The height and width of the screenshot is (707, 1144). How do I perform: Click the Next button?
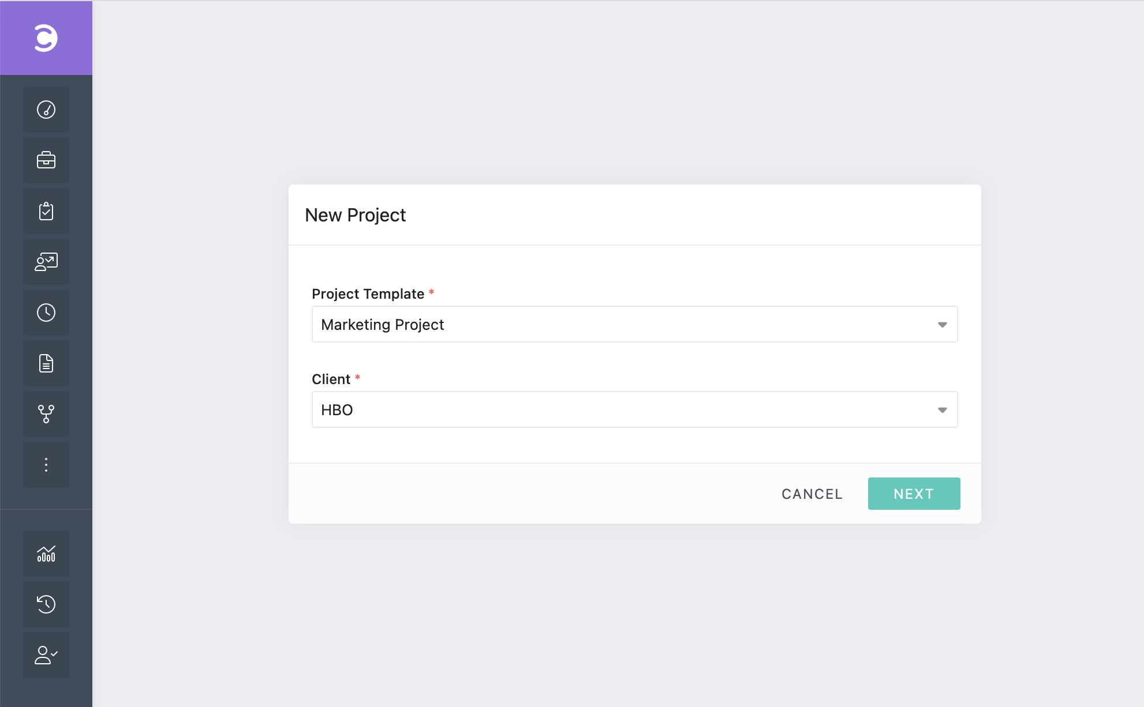pos(914,494)
